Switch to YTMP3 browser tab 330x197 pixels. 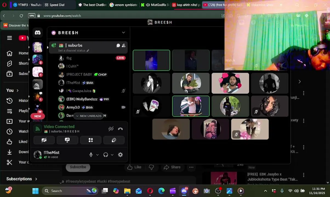(27, 5)
